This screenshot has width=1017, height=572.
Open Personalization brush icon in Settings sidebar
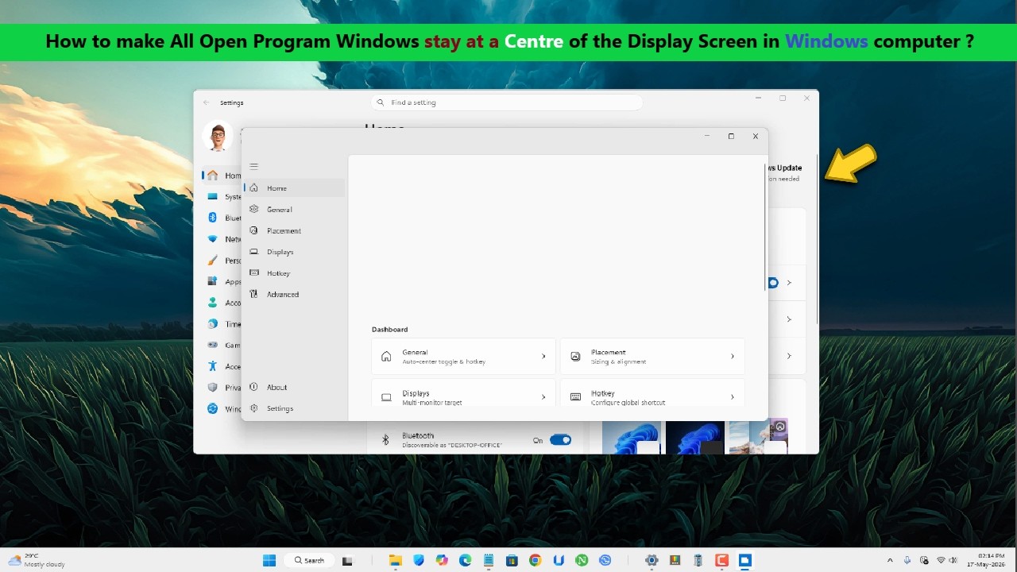click(x=212, y=261)
